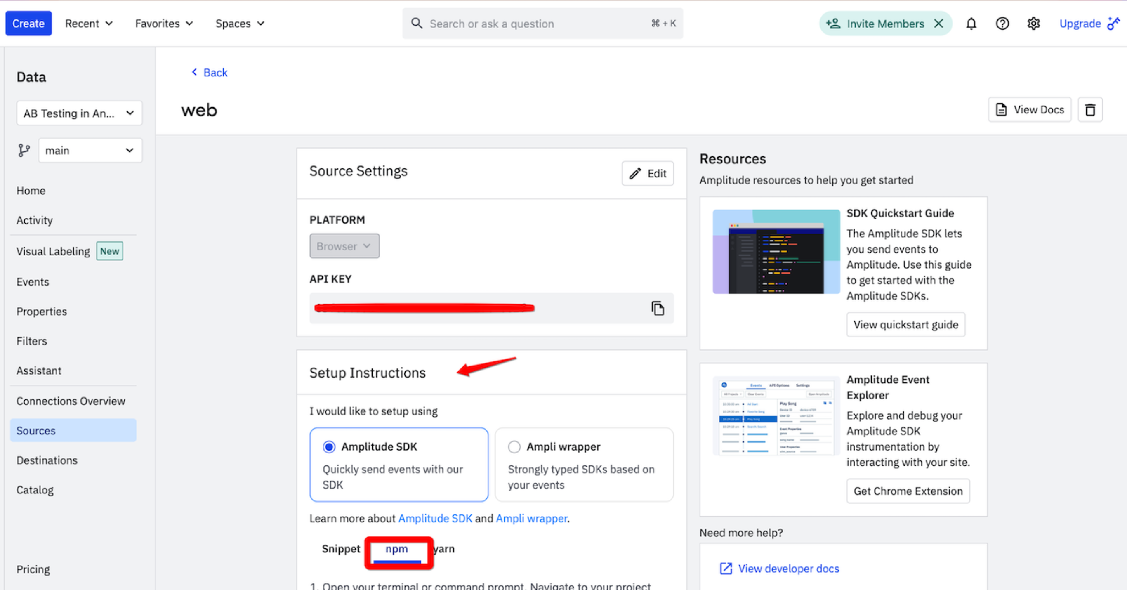
Task: Expand the AB Testing project dropdown
Action: (79, 113)
